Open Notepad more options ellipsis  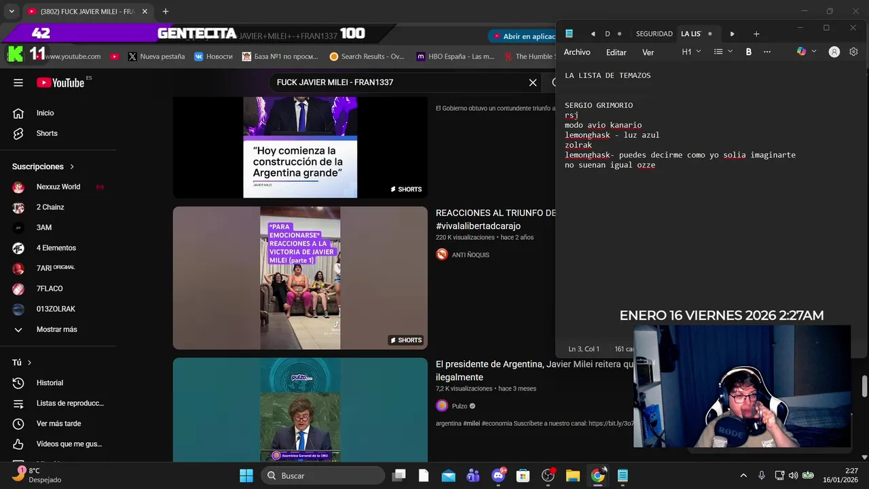tap(767, 52)
